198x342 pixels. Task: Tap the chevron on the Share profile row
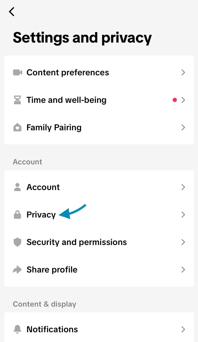click(183, 270)
